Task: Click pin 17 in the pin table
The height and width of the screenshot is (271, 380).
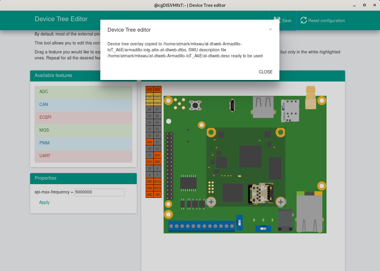Action: pyautogui.click(x=157, y=142)
